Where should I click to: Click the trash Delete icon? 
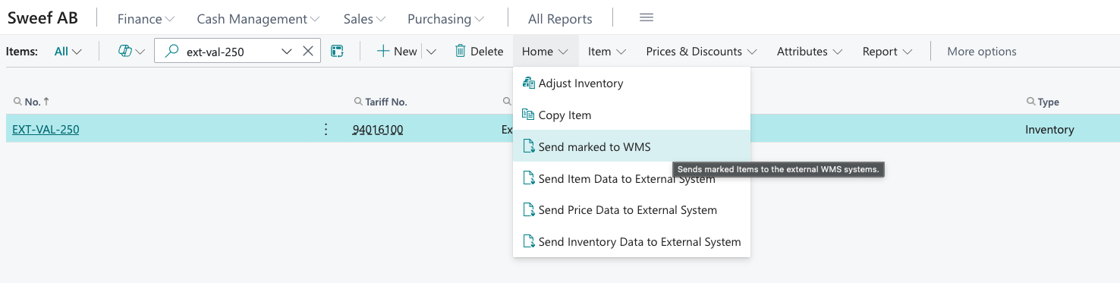[461, 51]
